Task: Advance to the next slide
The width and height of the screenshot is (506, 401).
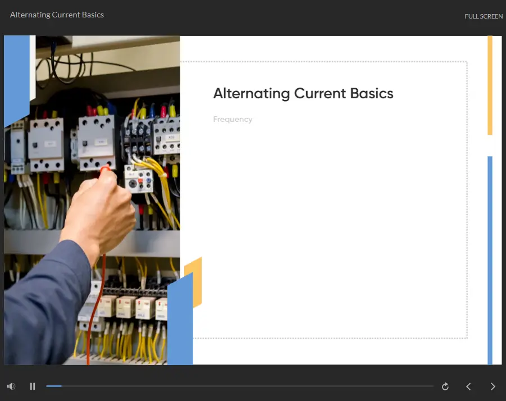Action: [x=493, y=386]
